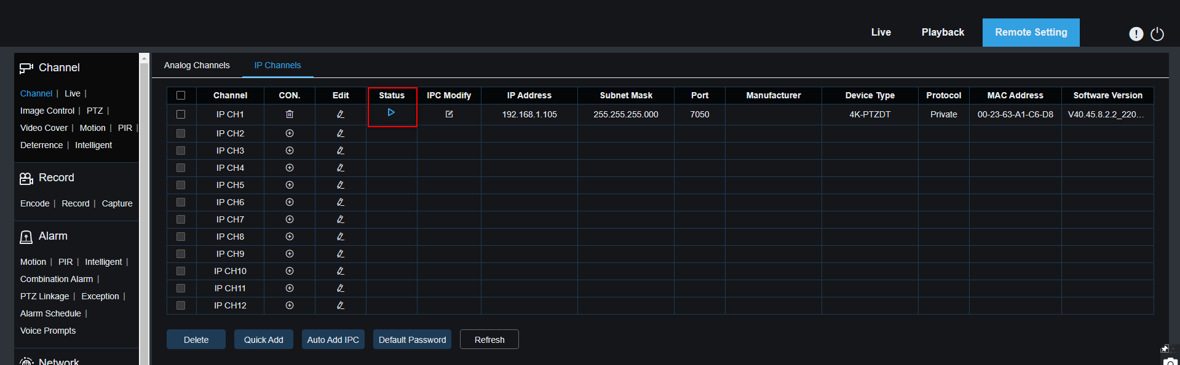Screen dimensions: 1180x365
Task: Open the PTZ Linkage settings
Action: [44, 296]
